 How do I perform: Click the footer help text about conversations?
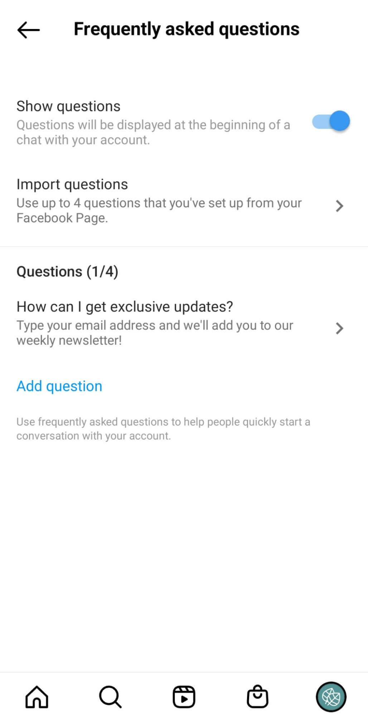tap(163, 429)
